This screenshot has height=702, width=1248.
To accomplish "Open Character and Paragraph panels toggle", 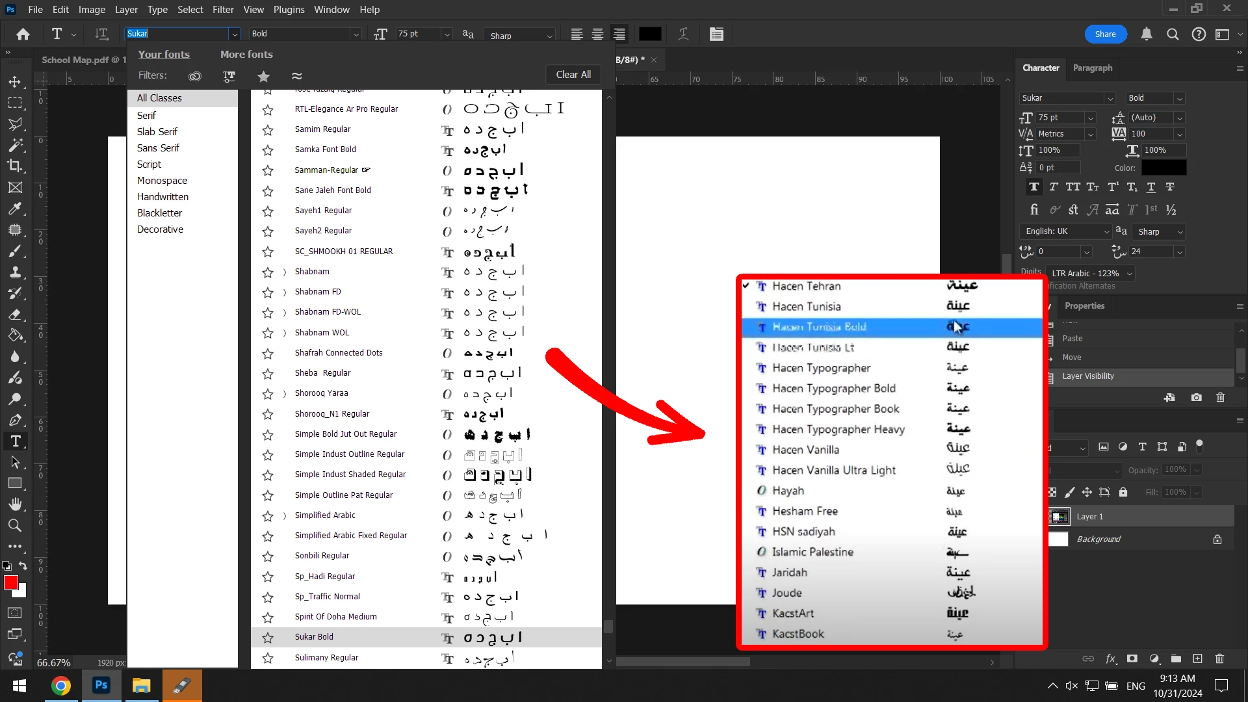I will point(716,34).
